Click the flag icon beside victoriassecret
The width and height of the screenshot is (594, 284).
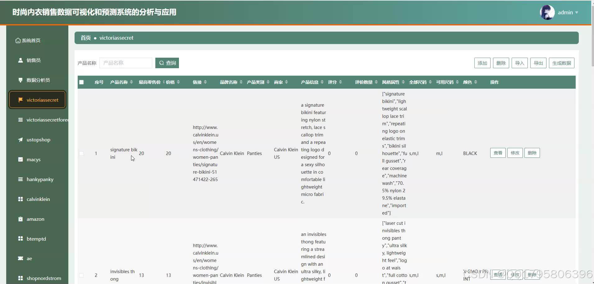point(21,100)
